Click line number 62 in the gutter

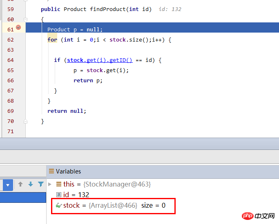coord(11,40)
